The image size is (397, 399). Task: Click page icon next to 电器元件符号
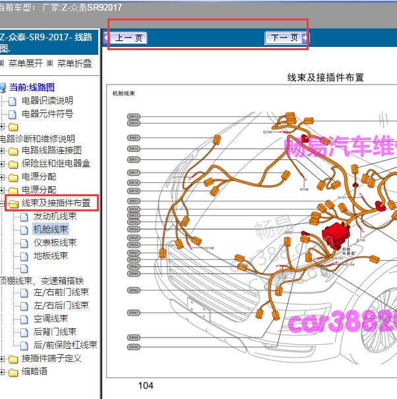pyautogui.click(x=12, y=114)
